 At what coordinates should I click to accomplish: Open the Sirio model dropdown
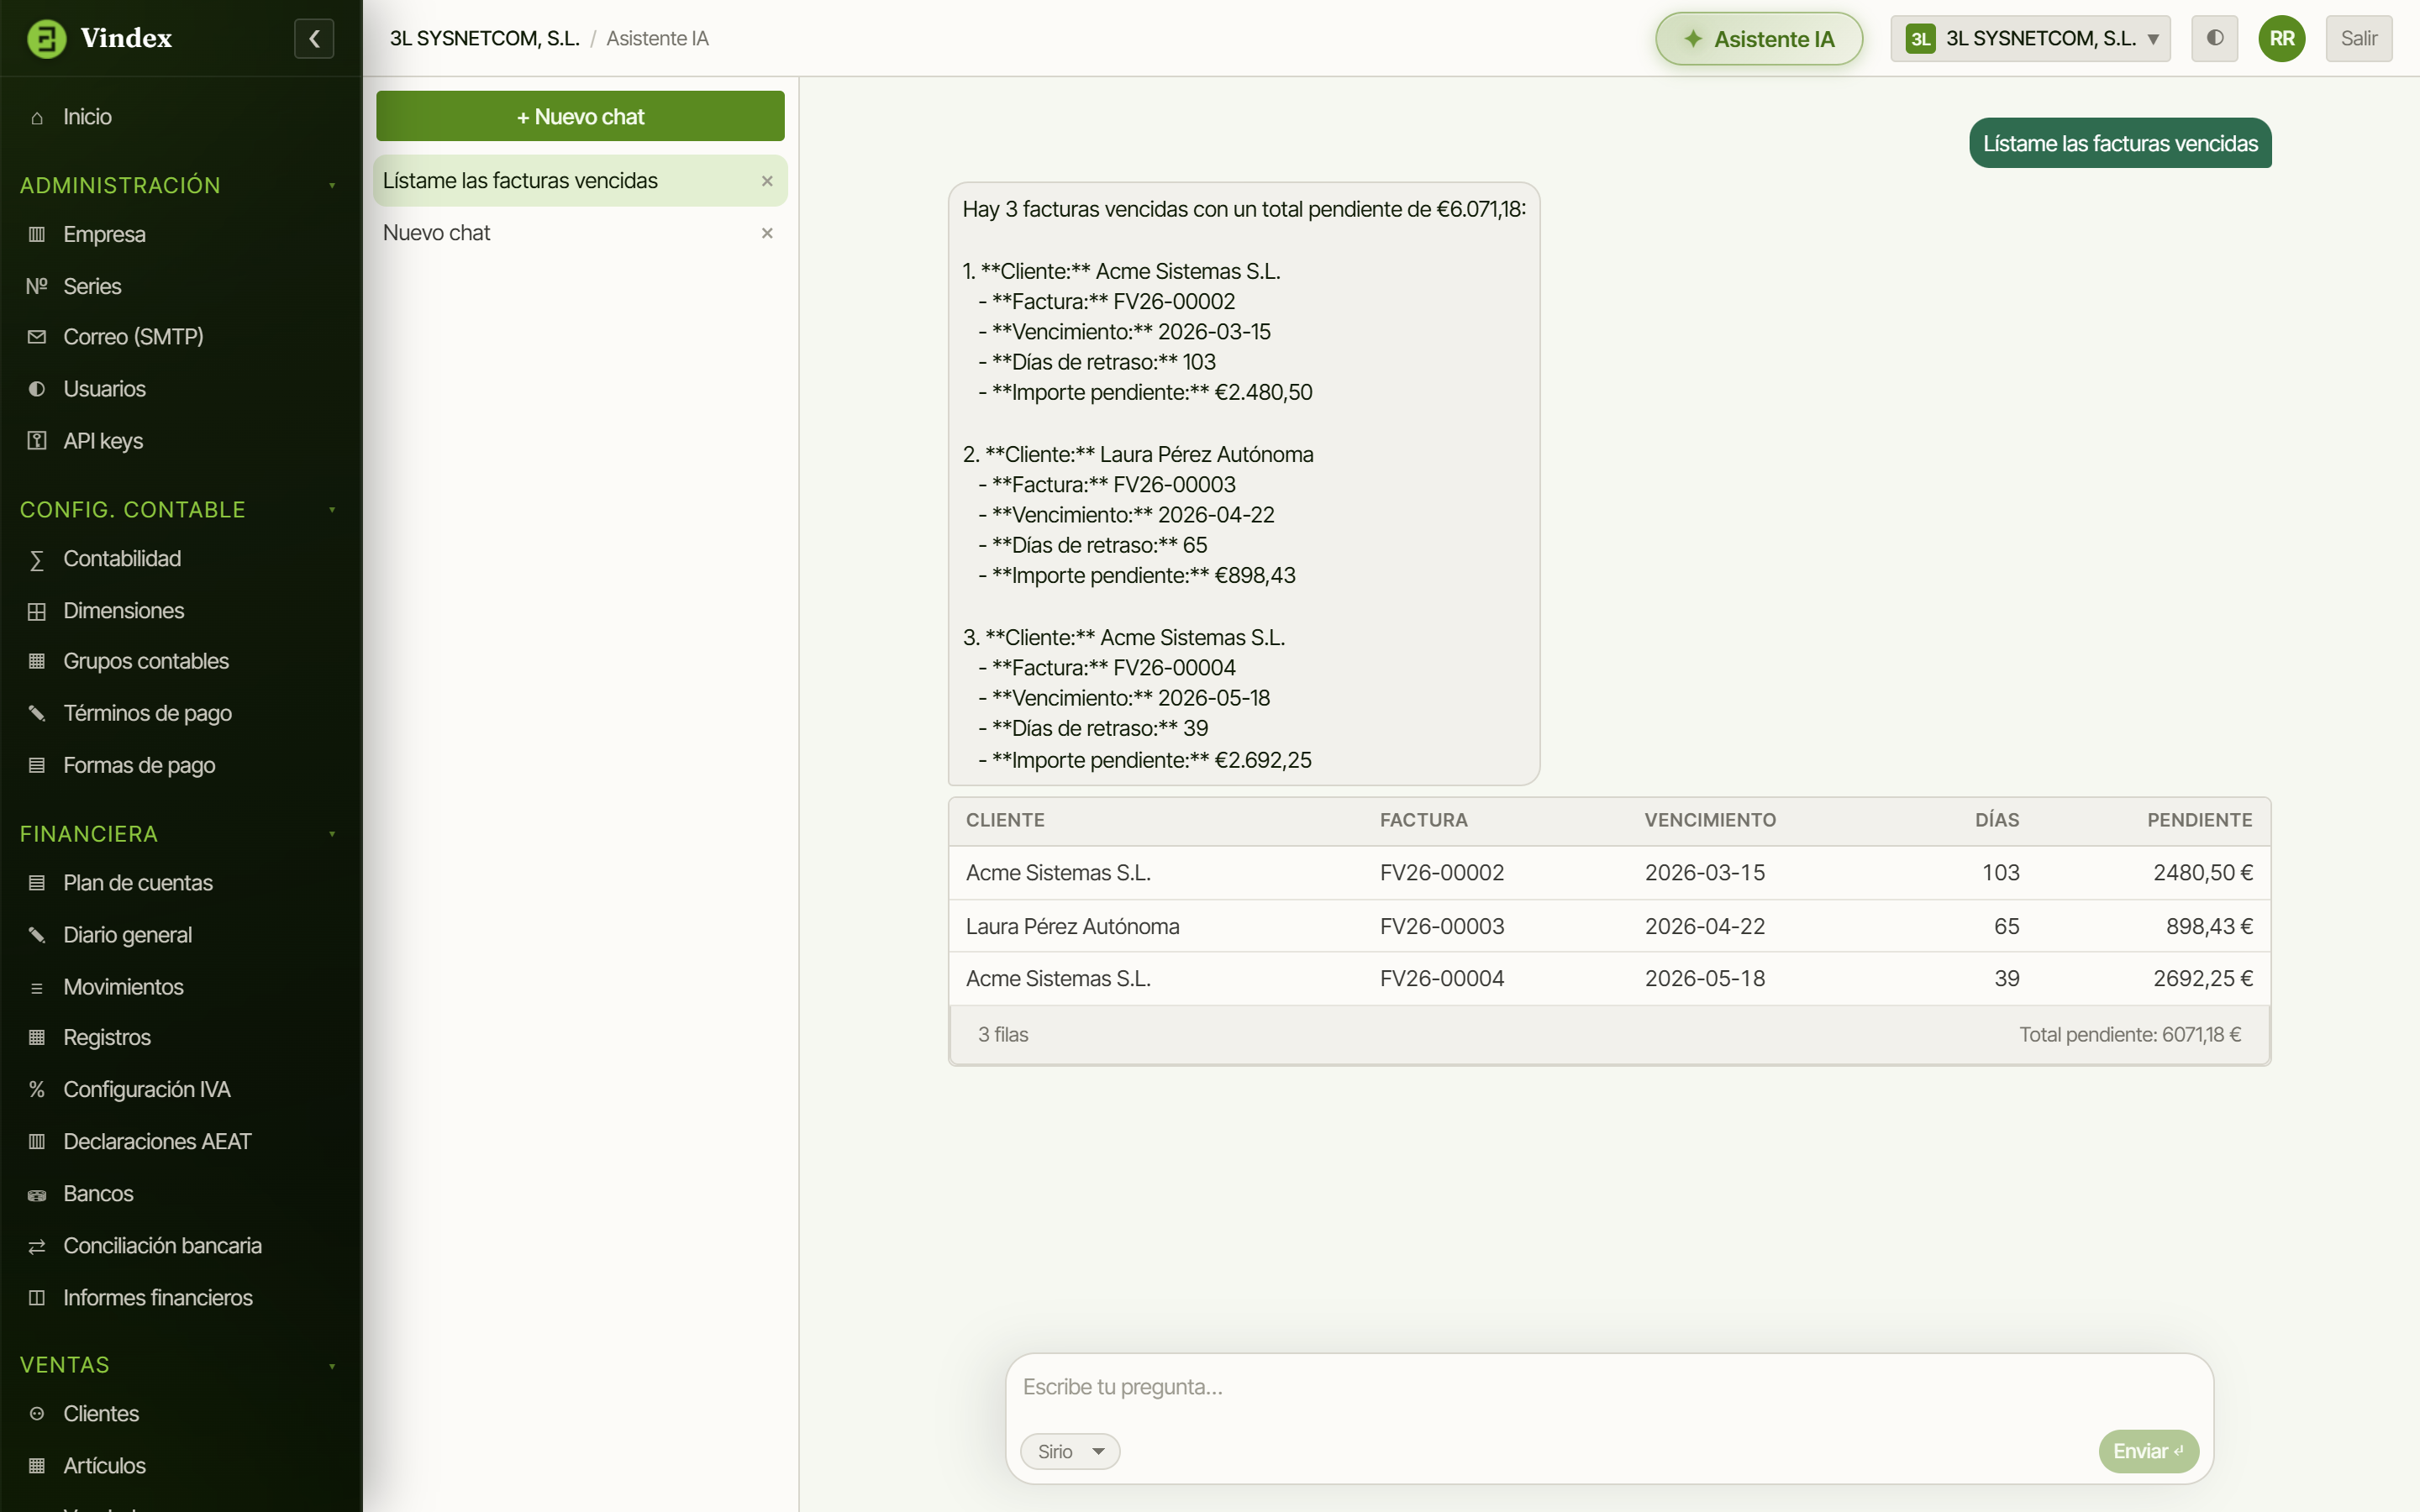pyautogui.click(x=1070, y=1451)
